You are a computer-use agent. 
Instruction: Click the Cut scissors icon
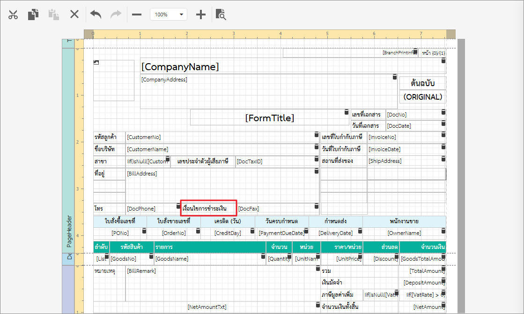[13, 15]
